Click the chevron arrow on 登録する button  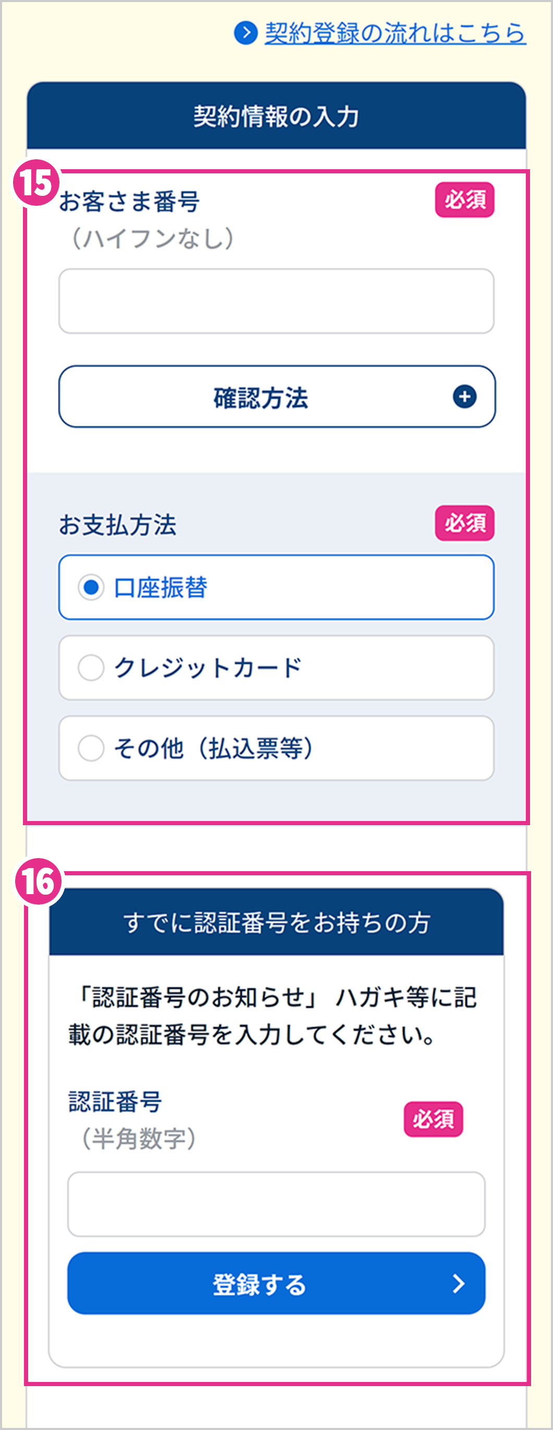click(x=458, y=1283)
